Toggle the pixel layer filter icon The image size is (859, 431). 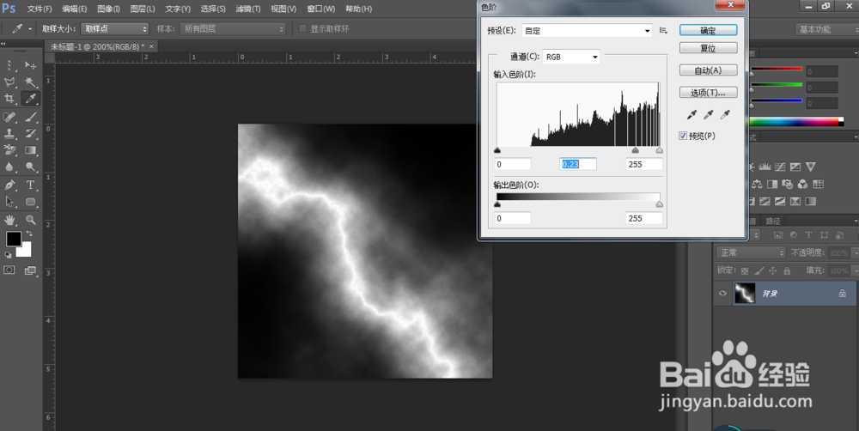(x=778, y=235)
